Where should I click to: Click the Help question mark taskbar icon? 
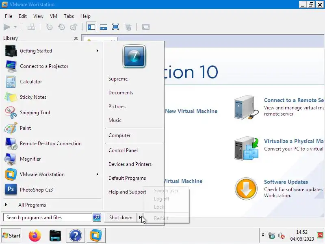(75, 235)
